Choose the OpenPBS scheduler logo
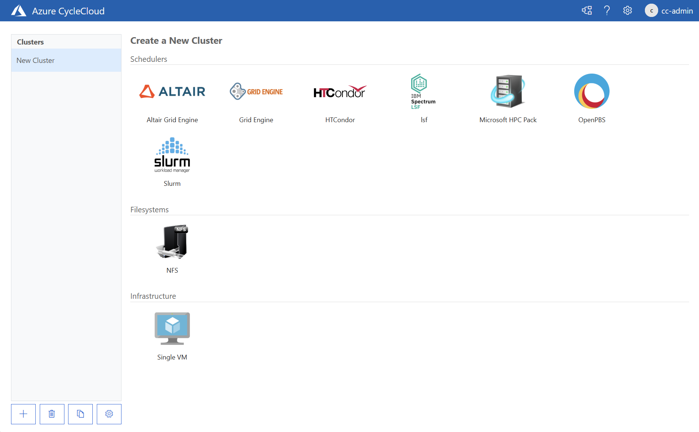This screenshot has height=432, width=699. (x=592, y=91)
